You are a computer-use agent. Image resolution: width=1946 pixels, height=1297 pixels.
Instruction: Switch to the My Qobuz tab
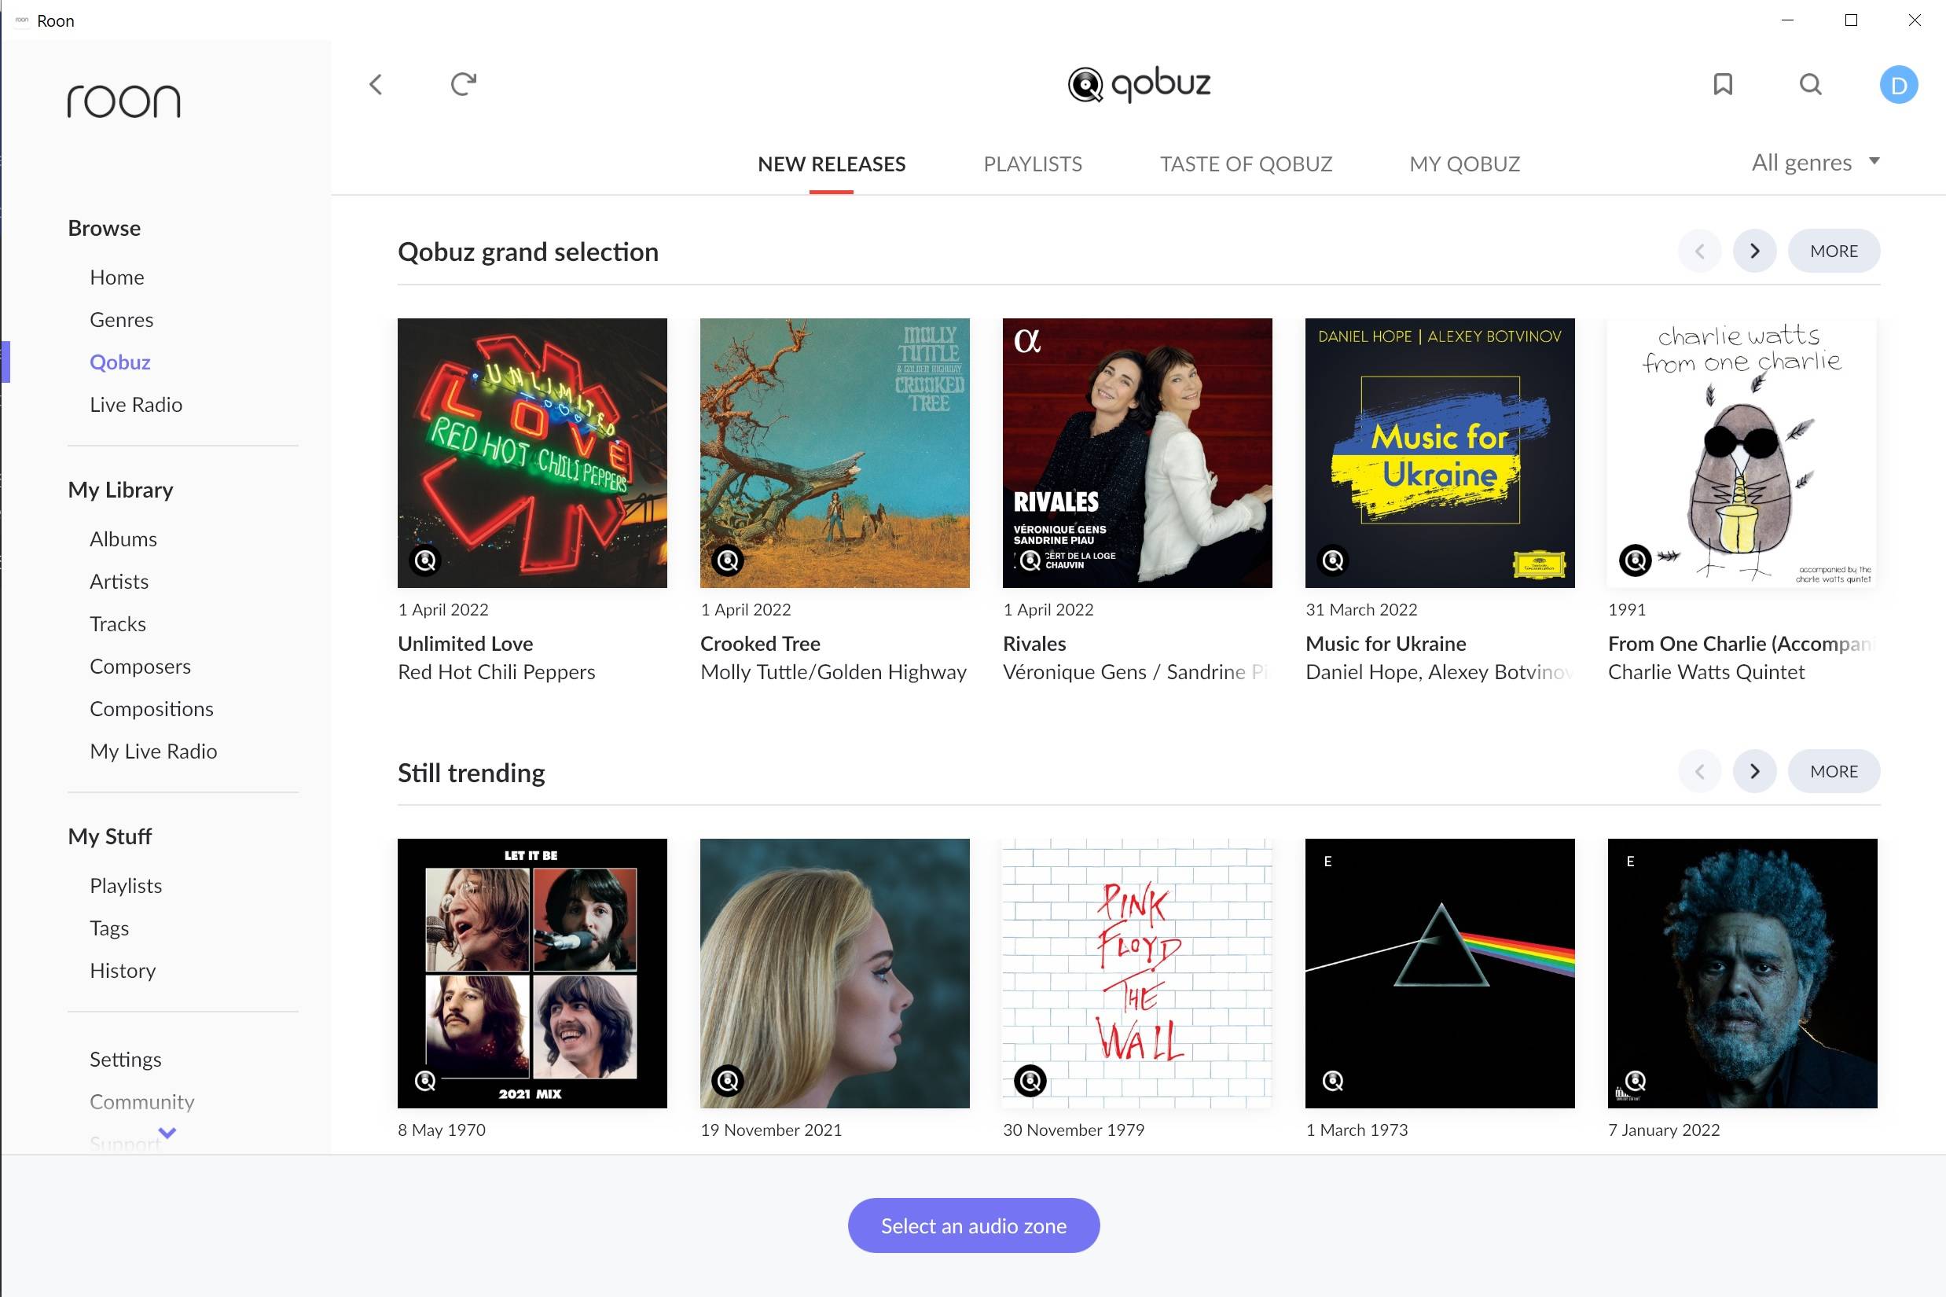[1465, 164]
